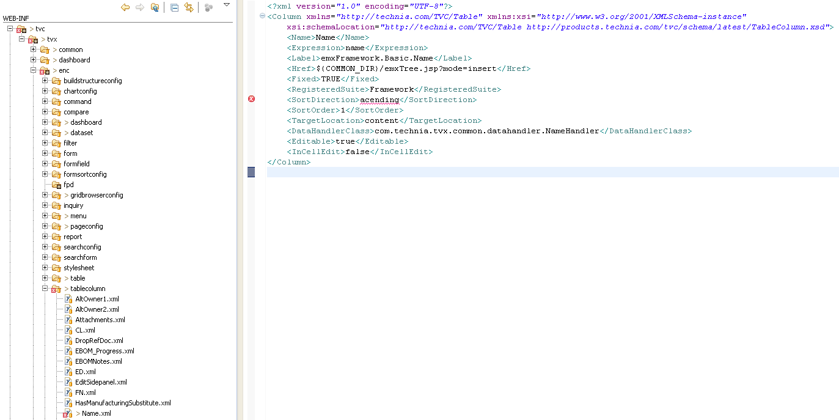Click the Back navigation arrow icon
The image size is (839, 420).
click(125, 7)
